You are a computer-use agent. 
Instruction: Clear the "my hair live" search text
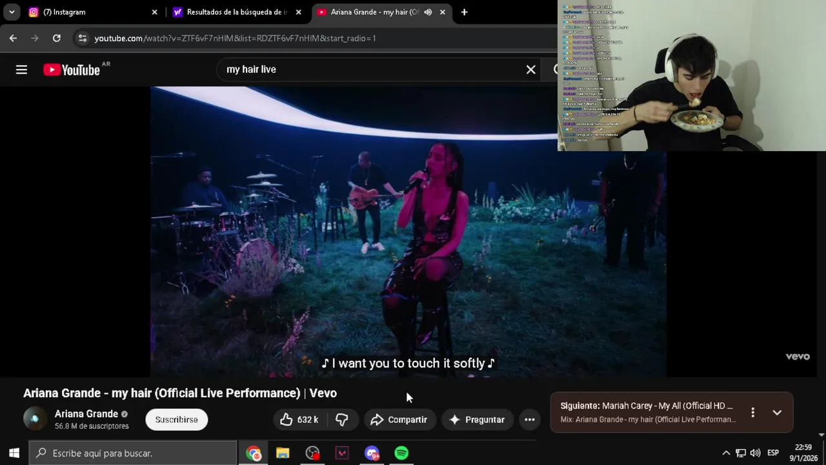530,69
